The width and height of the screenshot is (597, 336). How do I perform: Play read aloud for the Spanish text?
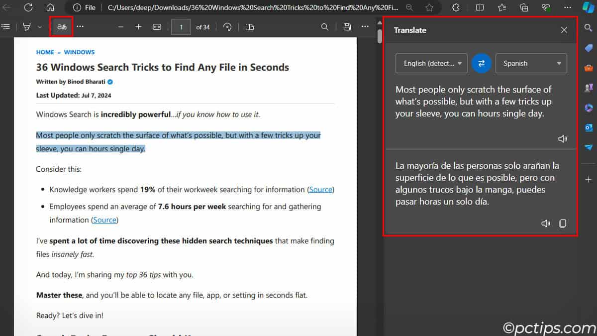click(545, 224)
